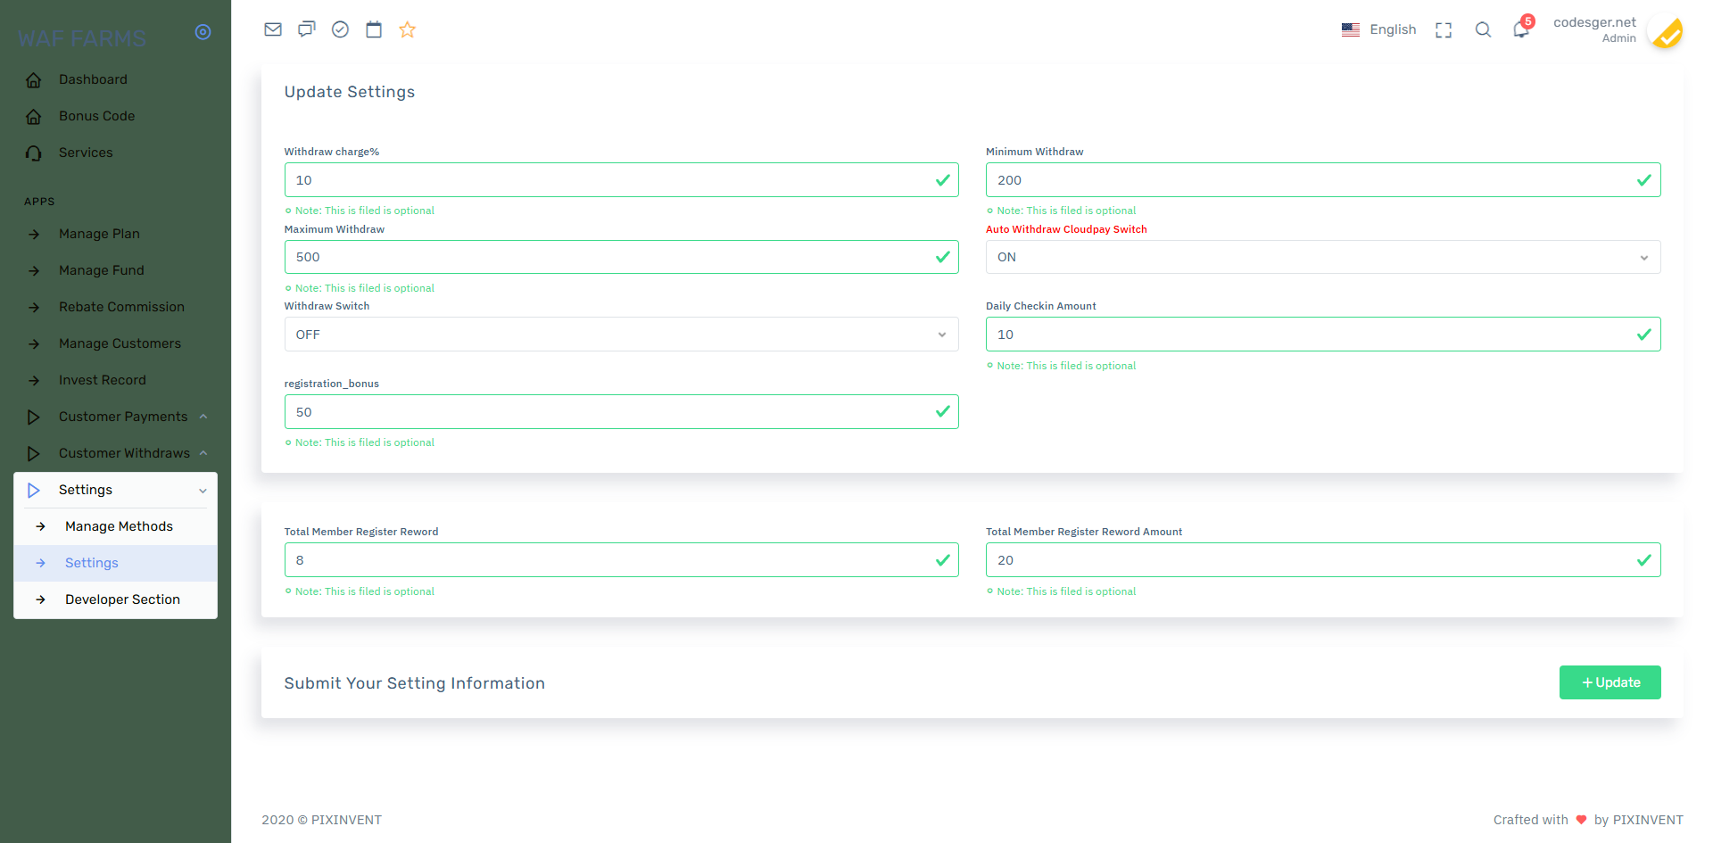Open search with magnifier icon
This screenshot has width=1713, height=843.
pos(1483,29)
